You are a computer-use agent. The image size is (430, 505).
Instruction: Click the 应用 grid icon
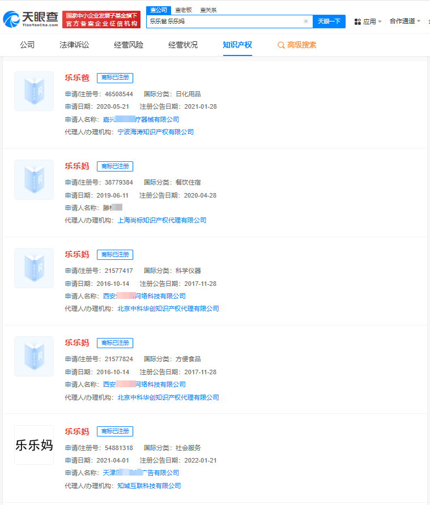pos(357,22)
